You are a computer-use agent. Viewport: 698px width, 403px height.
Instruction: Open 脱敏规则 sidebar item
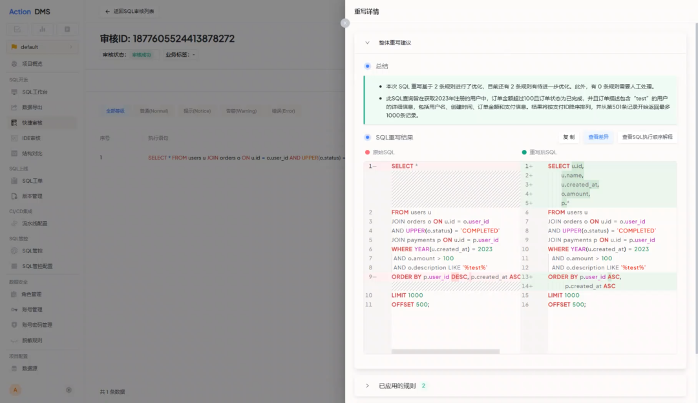(x=42, y=340)
